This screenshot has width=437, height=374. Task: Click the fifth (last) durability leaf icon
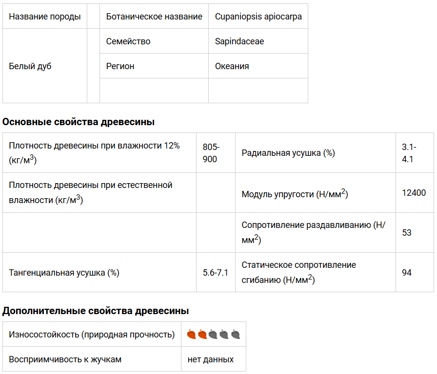[236, 335]
